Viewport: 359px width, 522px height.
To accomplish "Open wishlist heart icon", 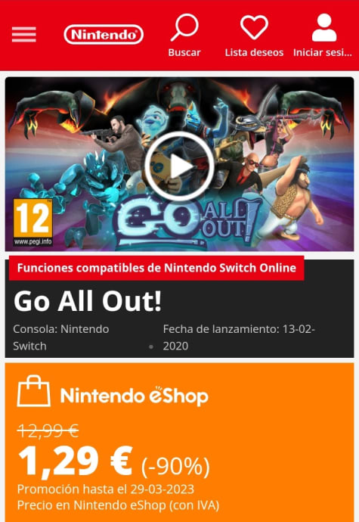I will coord(254,27).
